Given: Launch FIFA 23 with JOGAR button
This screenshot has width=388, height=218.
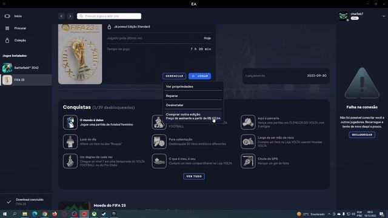Looking at the screenshot, I should pyautogui.click(x=199, y=76).
